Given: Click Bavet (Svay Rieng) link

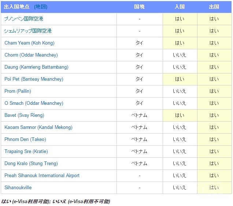Looking at the screenshot, I should coord(24,115).
